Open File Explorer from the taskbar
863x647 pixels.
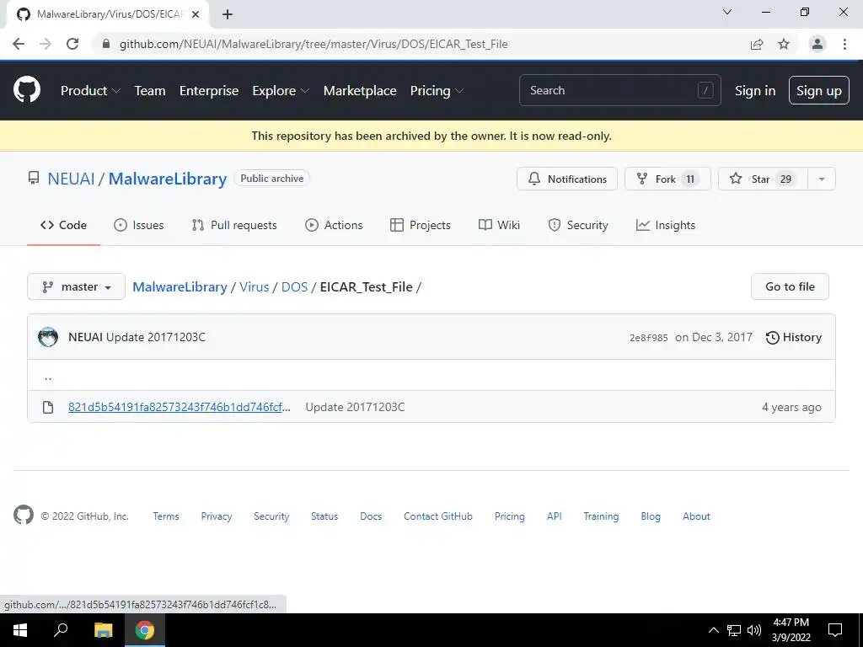103,630
